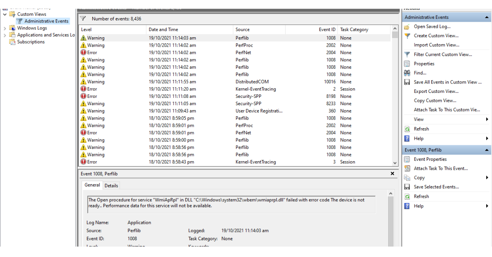The image size is (492, 257).
Task: Select the General tab
Action: click(92, 185)
